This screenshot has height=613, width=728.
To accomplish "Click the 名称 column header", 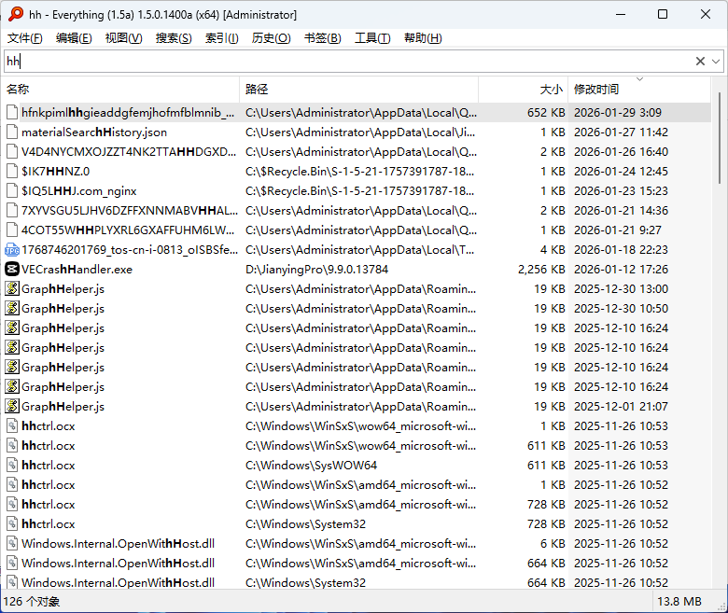I will 19,90.
